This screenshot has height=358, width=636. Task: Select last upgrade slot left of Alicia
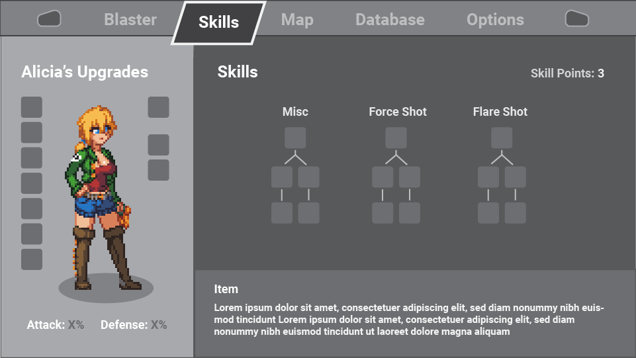(x=32, y=259)
